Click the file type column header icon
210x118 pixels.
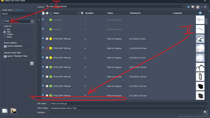click(x=43, y=13)
